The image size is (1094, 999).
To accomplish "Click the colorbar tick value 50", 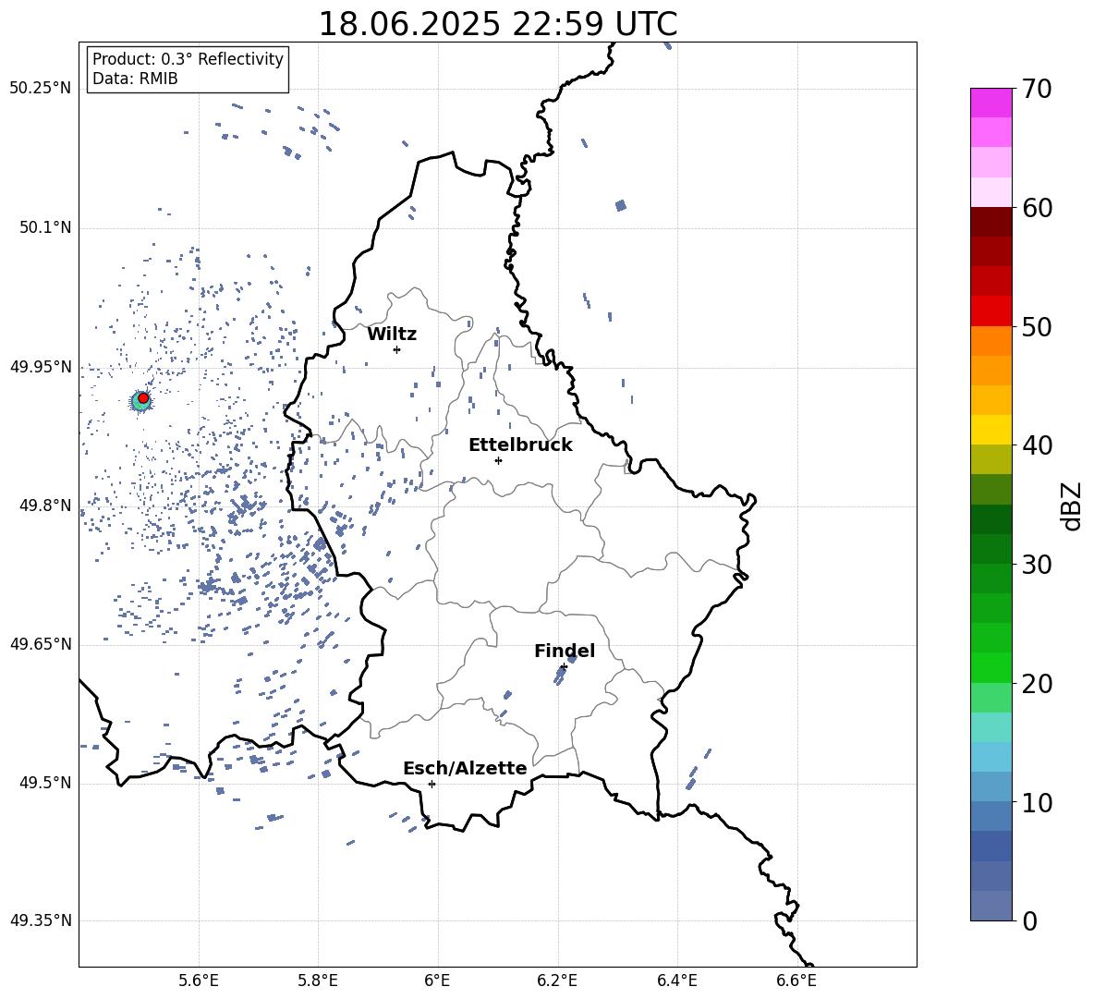I will coord(1037,327).
